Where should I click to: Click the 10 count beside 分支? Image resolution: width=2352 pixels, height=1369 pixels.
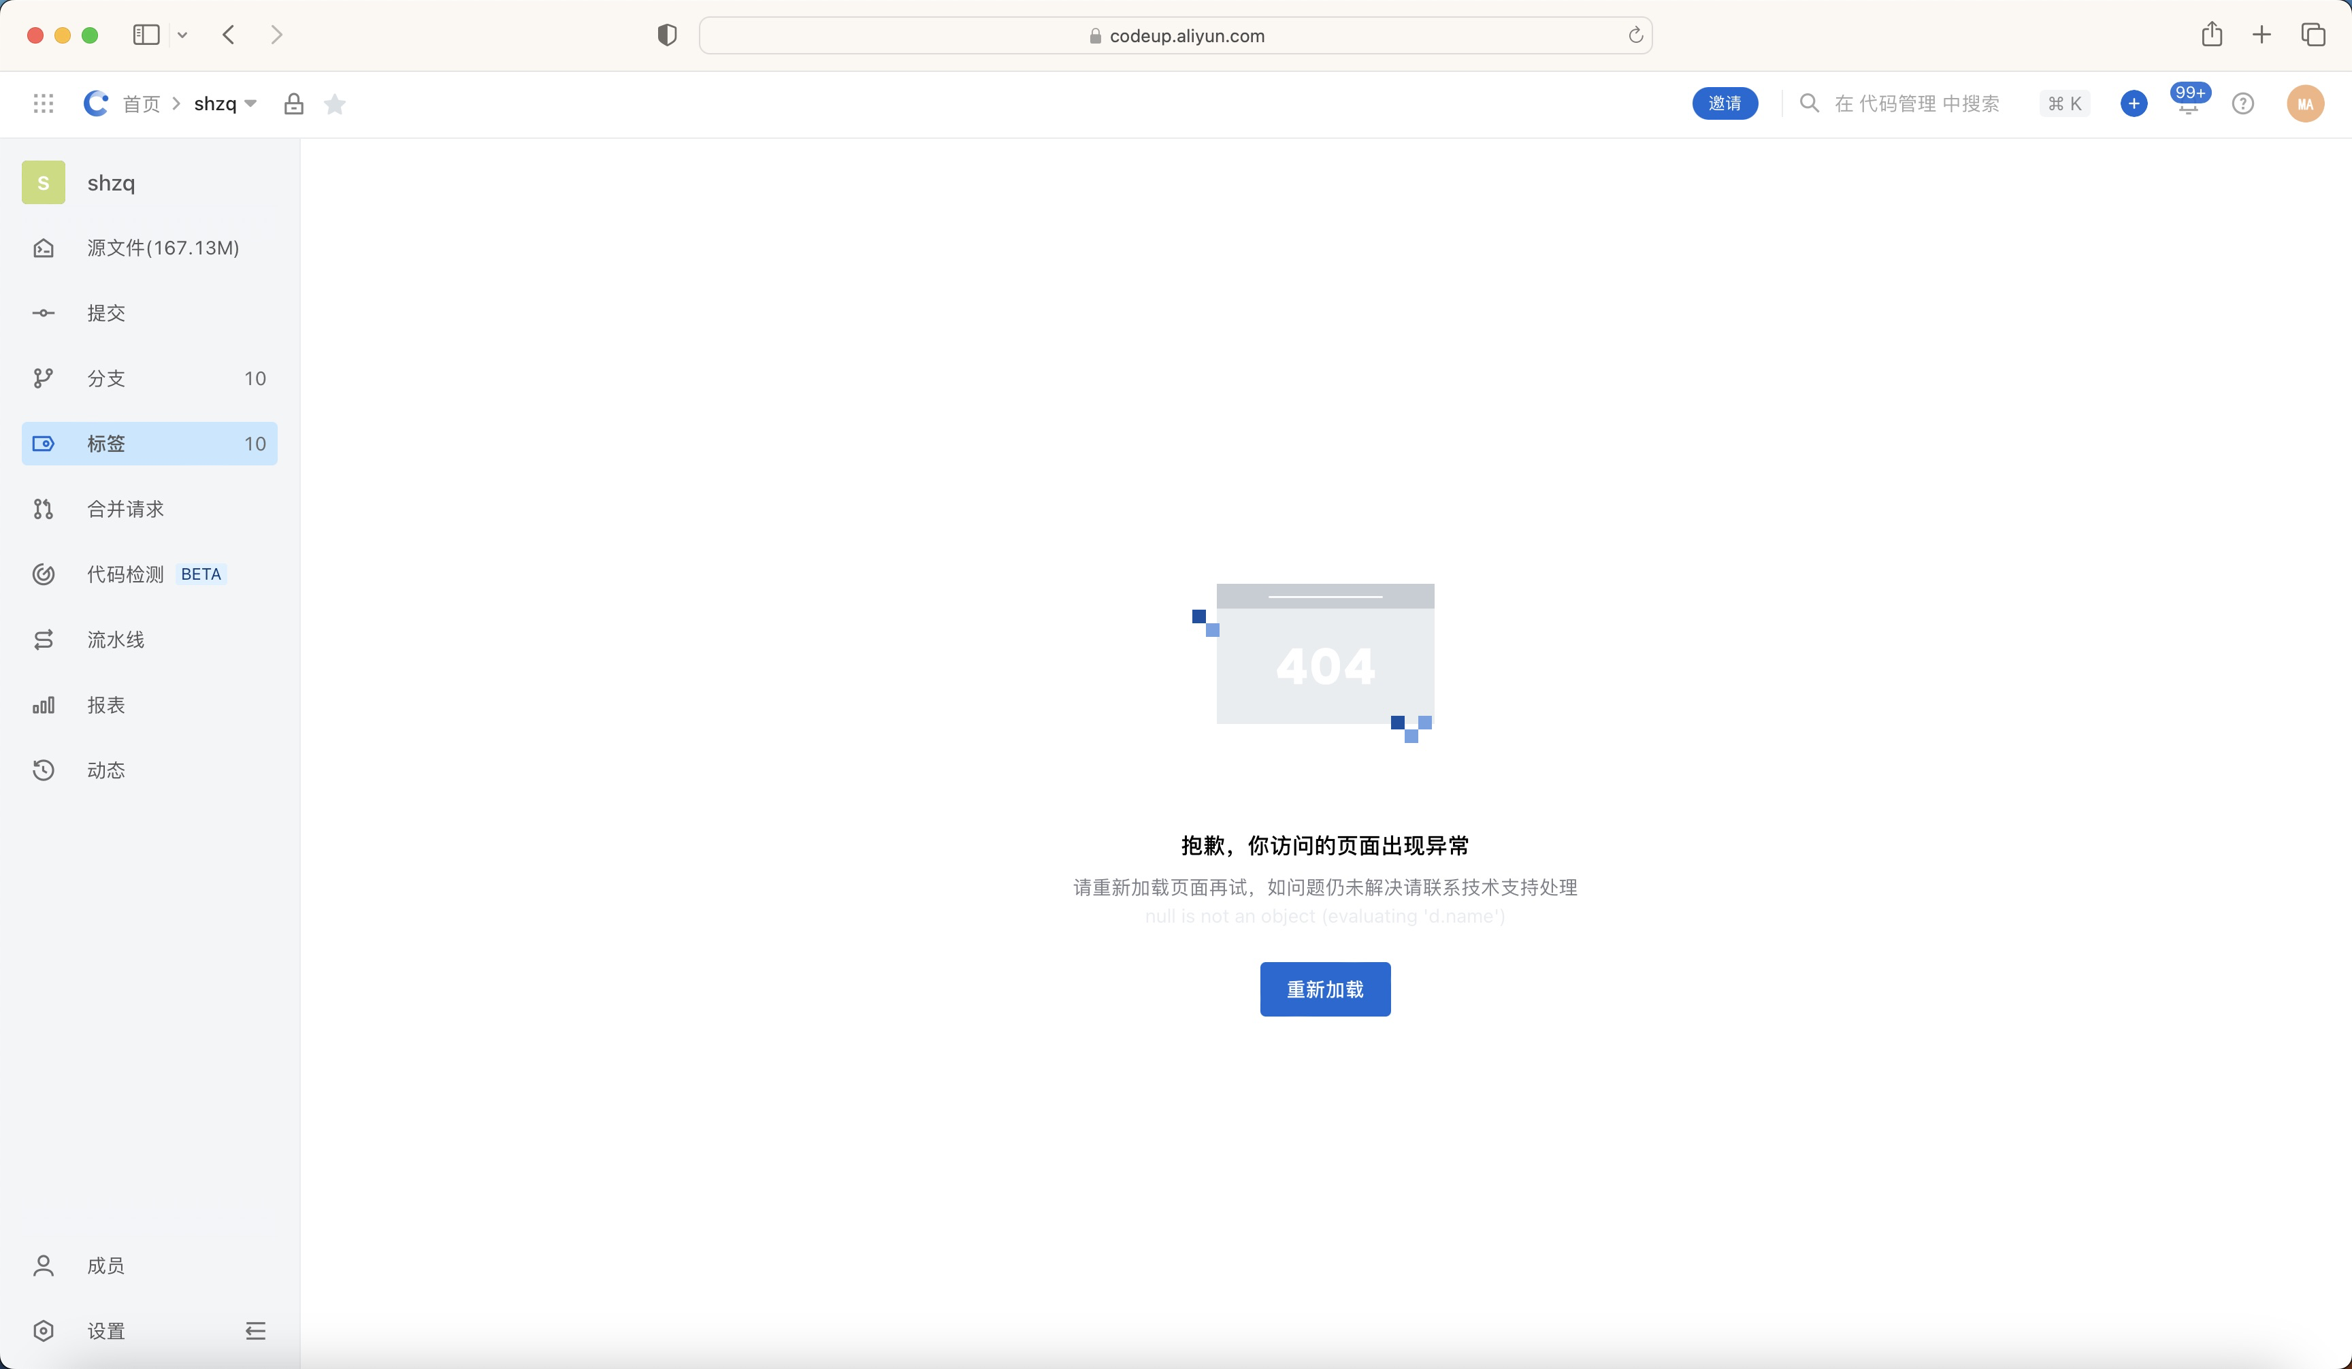coord(255,378)
